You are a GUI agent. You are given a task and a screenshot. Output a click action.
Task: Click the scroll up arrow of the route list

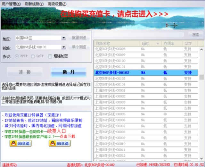coord(201,49)
